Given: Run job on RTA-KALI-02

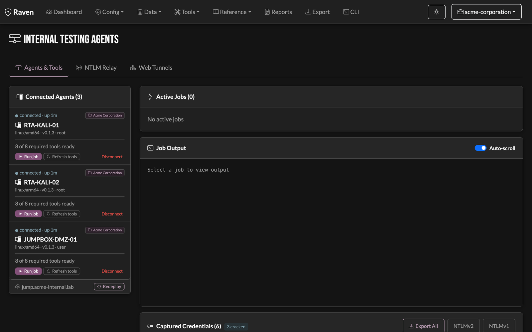Looking at the screenshot, I should (x=28, y=214).
